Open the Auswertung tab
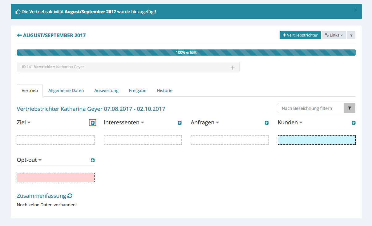This screenshot has width=372, height=226. point(106,91)
